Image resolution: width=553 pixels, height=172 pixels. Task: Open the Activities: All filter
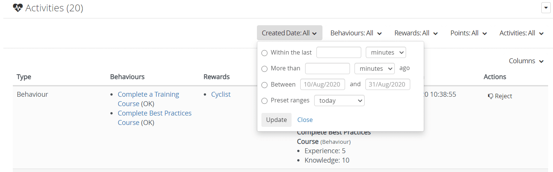pos(521,33)
